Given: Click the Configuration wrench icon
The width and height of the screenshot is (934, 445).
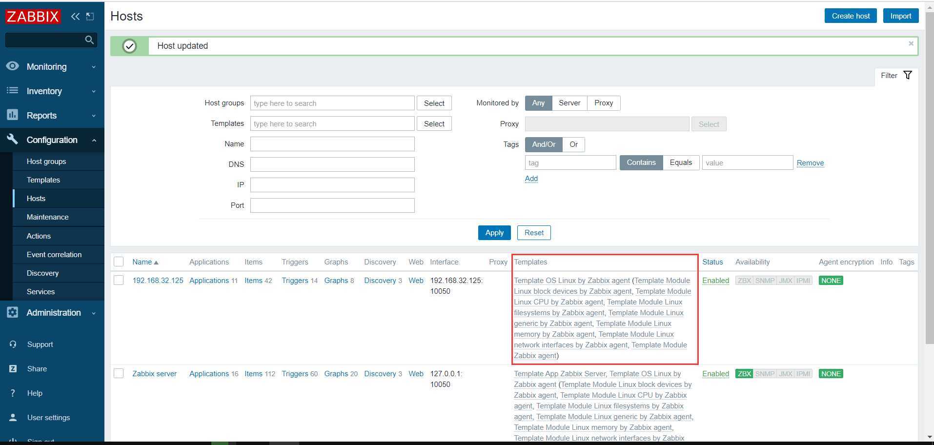Looking at the screenshot, I should tap(13, 139).
